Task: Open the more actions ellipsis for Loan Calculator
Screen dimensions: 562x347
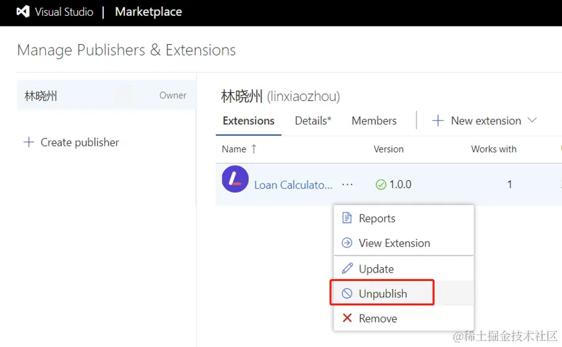Action: [x=347, y=185]
